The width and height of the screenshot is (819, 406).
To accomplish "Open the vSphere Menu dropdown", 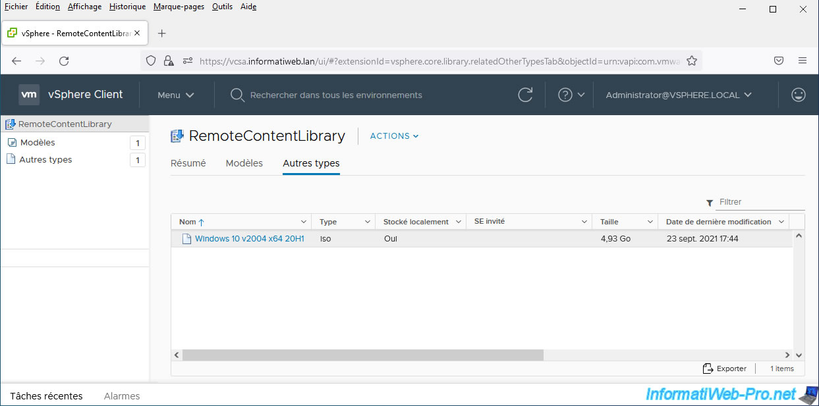I will pos(175,95).
